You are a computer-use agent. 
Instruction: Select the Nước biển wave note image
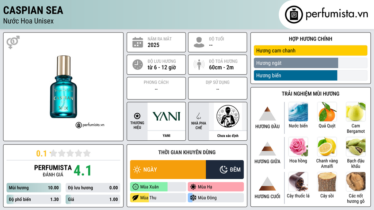tap(298, 112)
